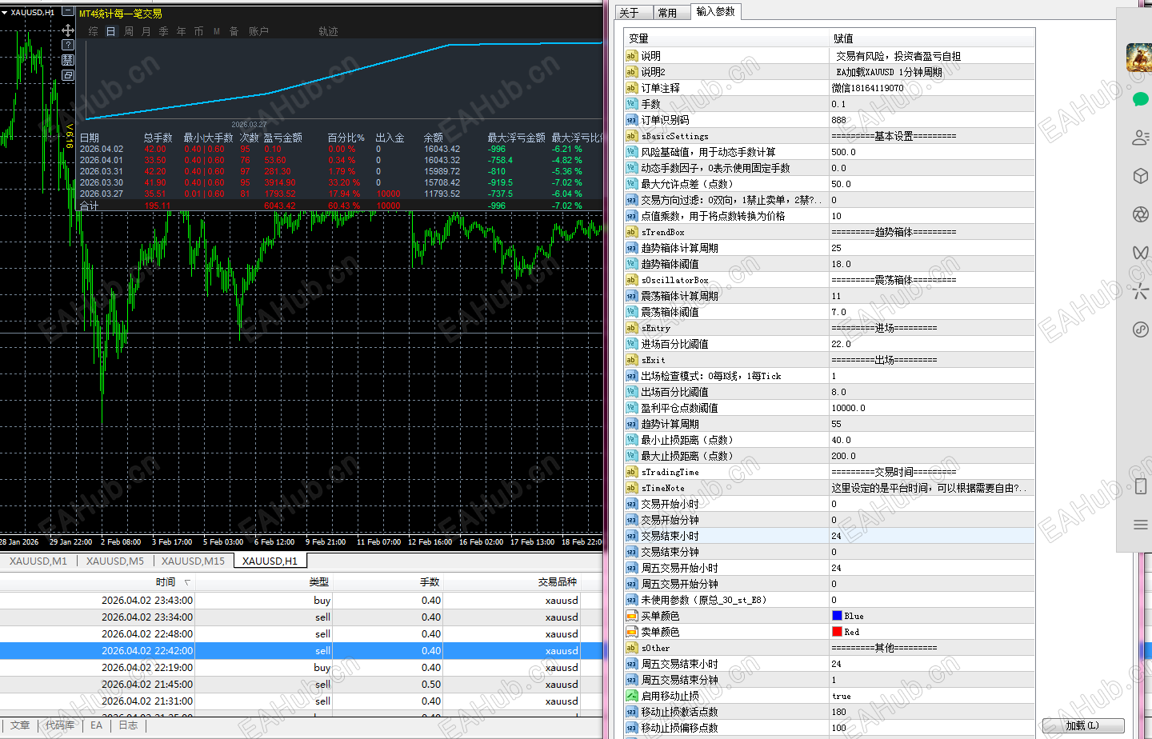The width and height of the screenshot is (1152, 739).
Task: Switch to the 常用 tab
Action: coord(667,13)
